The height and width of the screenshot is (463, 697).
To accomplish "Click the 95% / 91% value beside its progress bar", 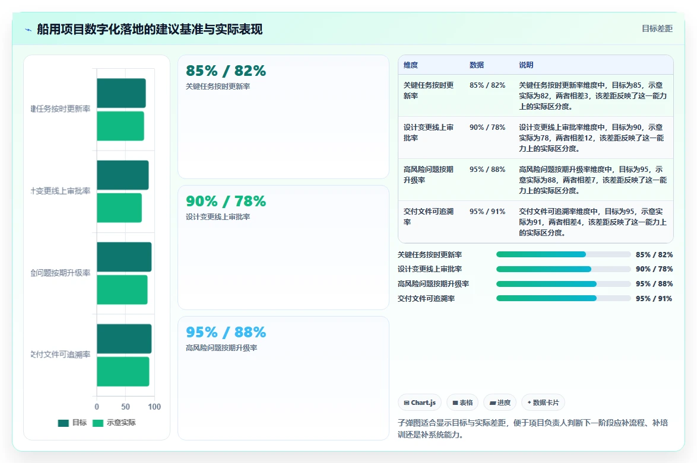I will [x=654, y=299].
